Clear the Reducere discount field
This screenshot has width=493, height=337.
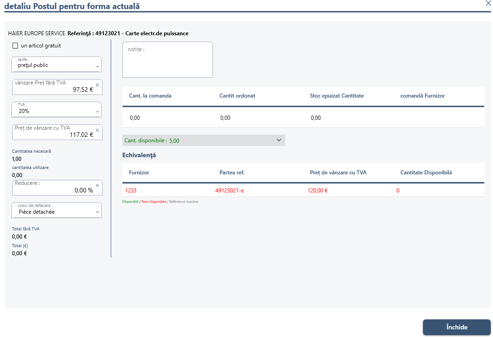click(x=98, y=186)
